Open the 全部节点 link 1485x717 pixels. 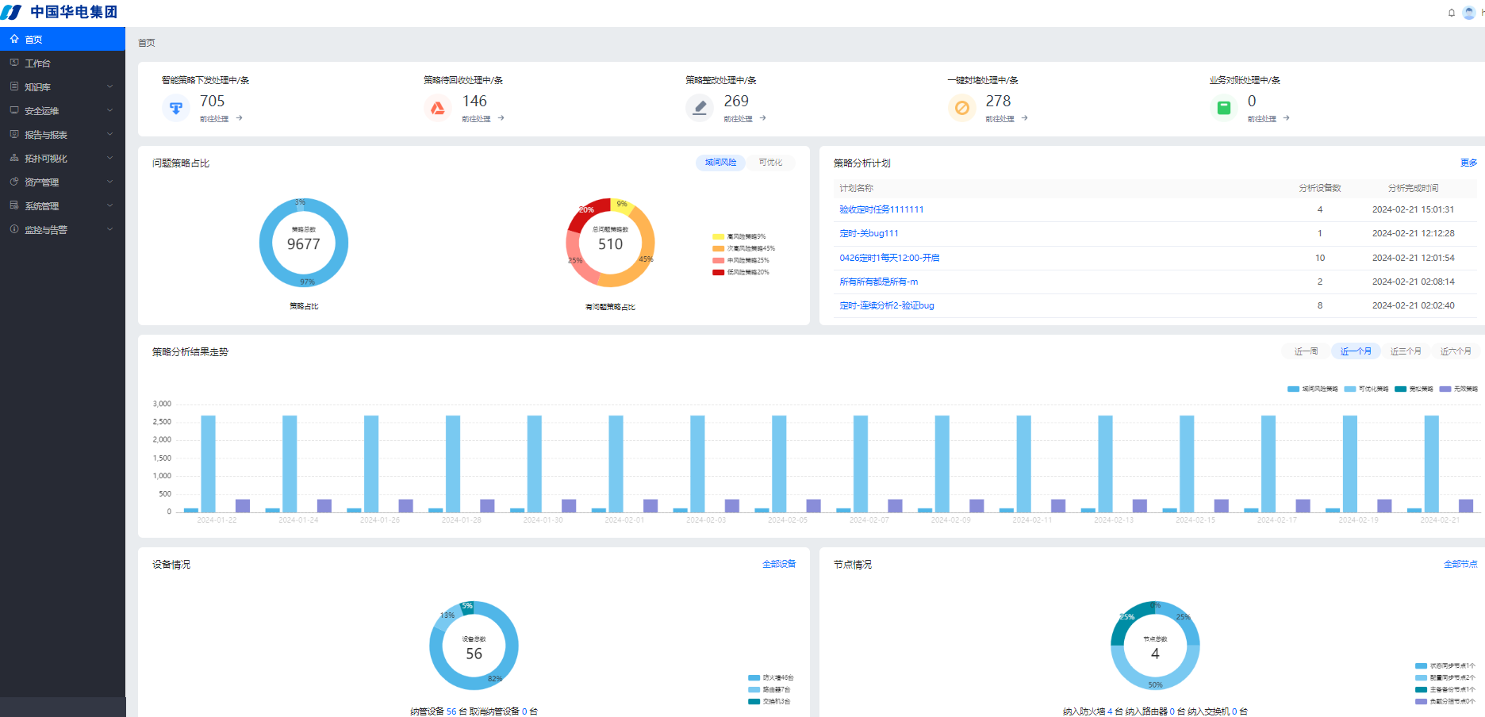[x=1460, y=564]
